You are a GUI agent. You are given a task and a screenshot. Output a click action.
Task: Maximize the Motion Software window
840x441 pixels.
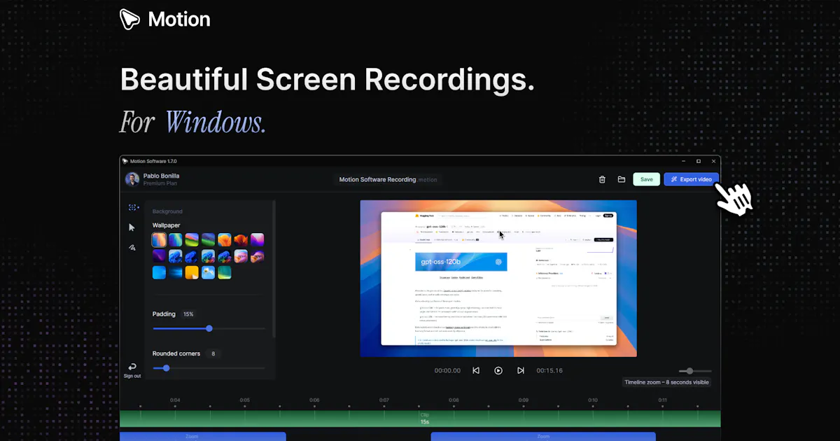click(x=698, y=161)
